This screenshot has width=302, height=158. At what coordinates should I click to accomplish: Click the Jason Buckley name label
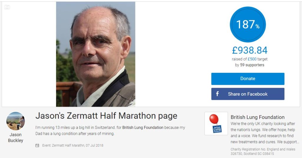coord(16,137)
